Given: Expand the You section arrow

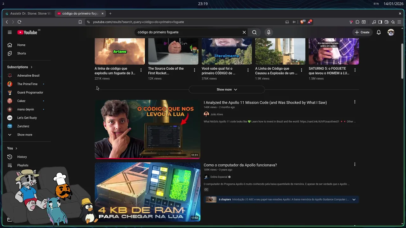Looking at the screenshot, I should click(16, 148).
